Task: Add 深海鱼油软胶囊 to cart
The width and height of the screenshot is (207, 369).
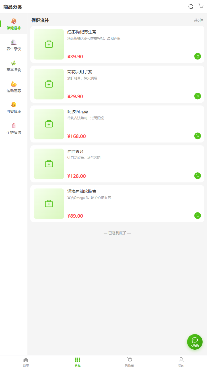Action: [x=198, y=215]
